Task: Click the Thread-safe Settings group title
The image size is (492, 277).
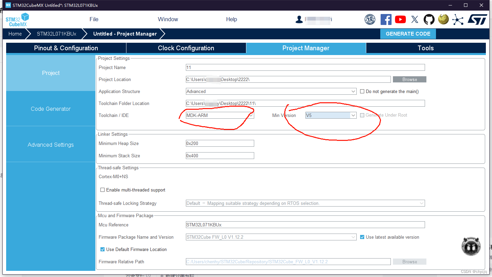Action: coord(118,168)
